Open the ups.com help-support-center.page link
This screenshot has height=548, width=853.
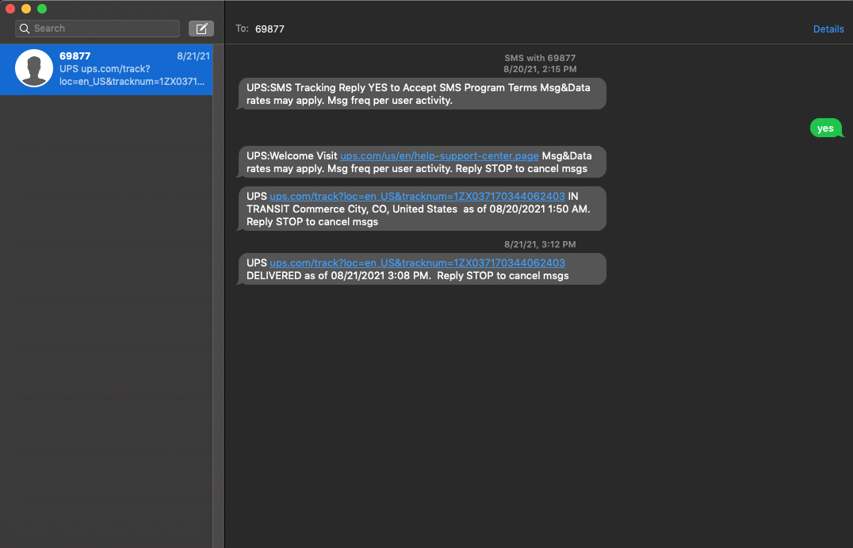pos(439,156)
